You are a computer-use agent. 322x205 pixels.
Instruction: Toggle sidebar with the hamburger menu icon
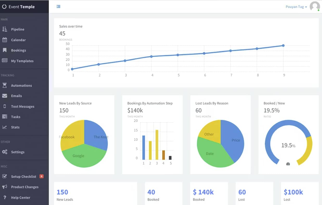coord(59,7)
